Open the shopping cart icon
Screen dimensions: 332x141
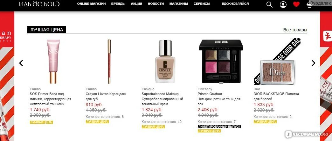[309, 4]
